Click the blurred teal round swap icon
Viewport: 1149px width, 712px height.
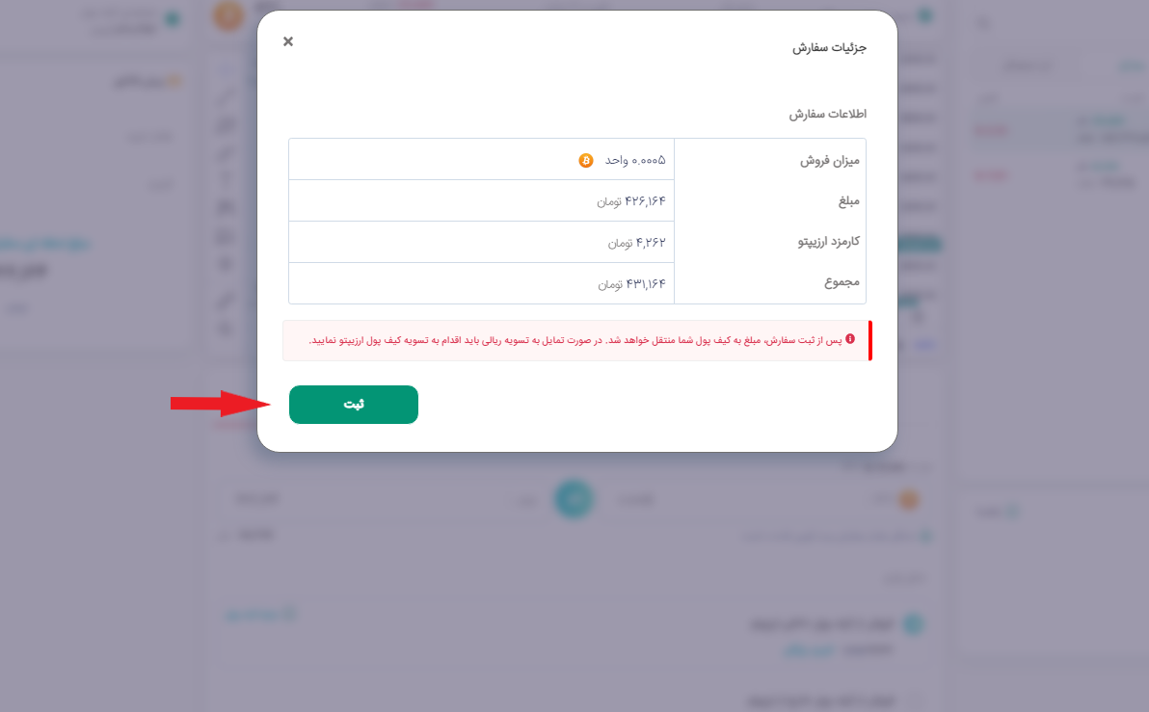coord(574,499)
